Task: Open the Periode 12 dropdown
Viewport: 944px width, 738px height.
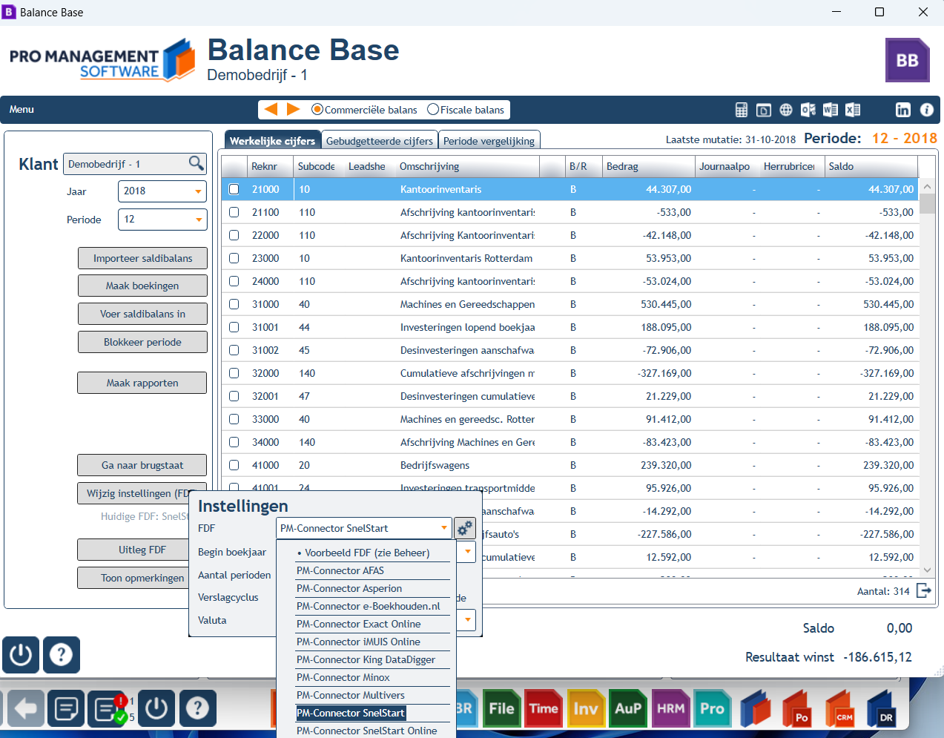Action: pos(198,220)
